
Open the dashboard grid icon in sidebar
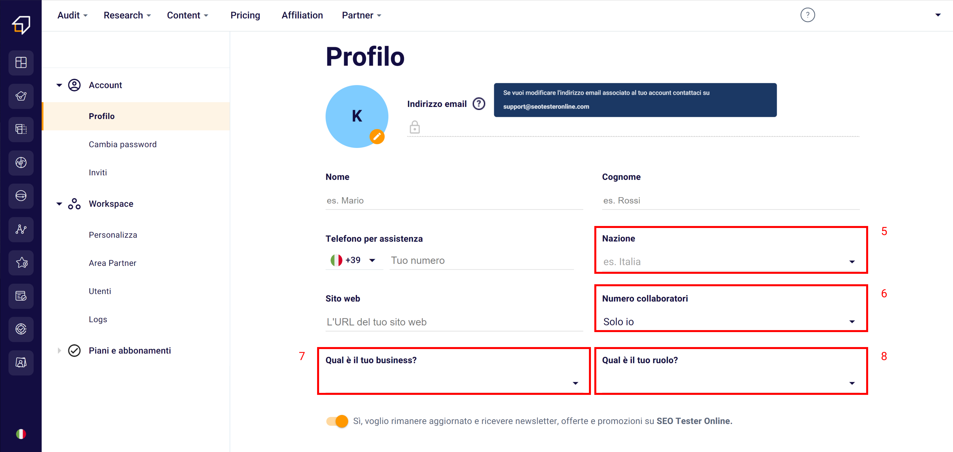coord(21,63)
